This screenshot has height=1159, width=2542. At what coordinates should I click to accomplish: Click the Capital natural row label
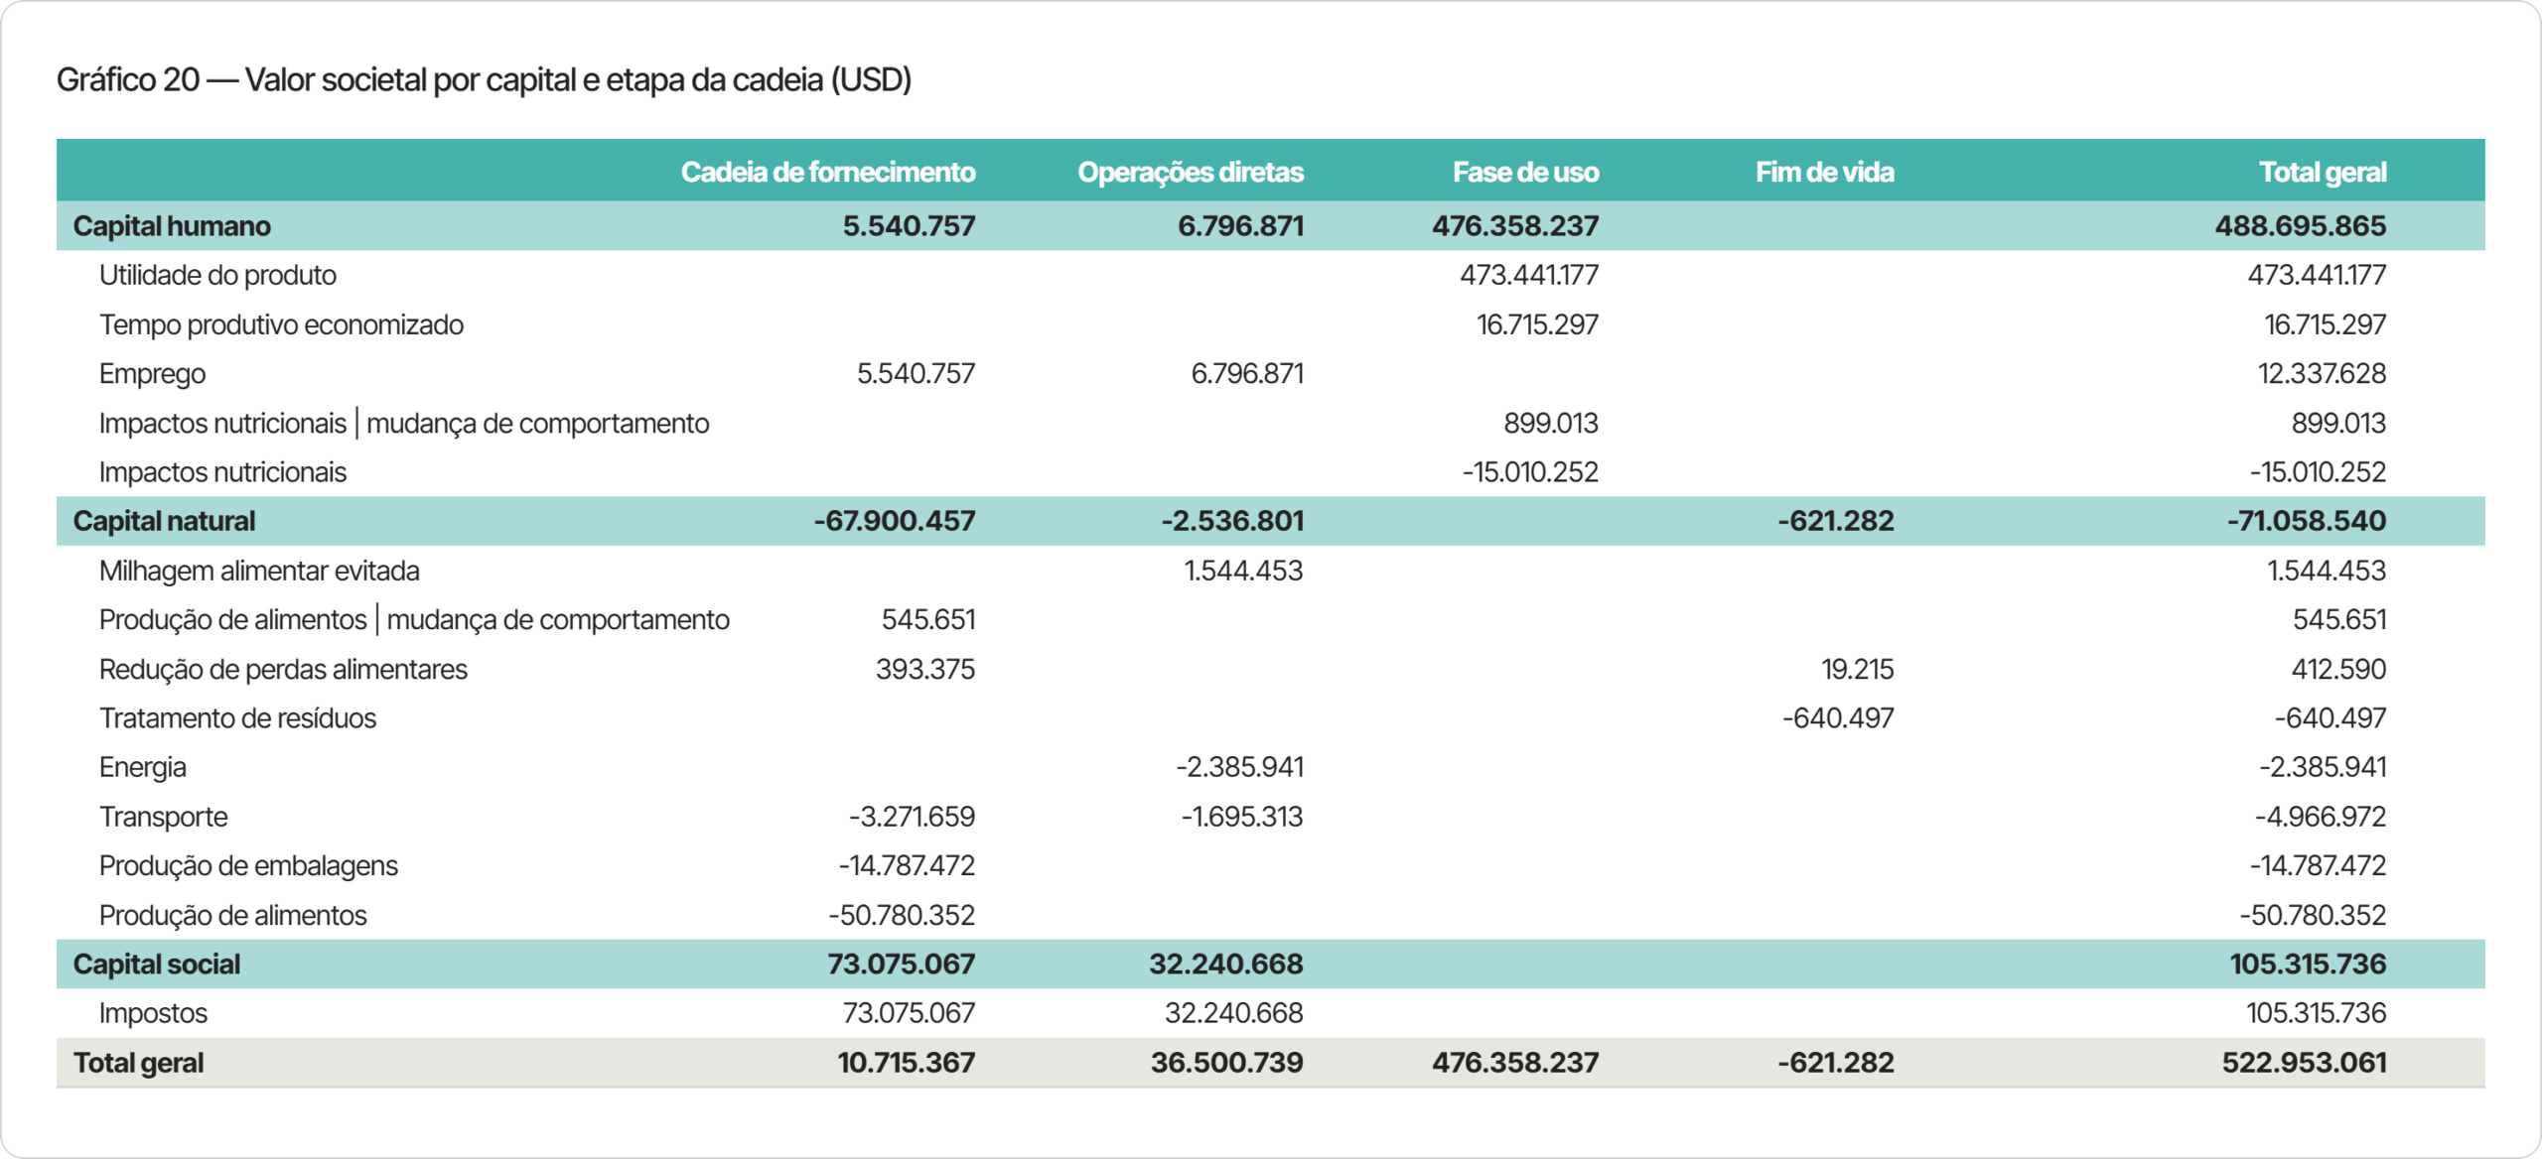click(x=164, y=521)
